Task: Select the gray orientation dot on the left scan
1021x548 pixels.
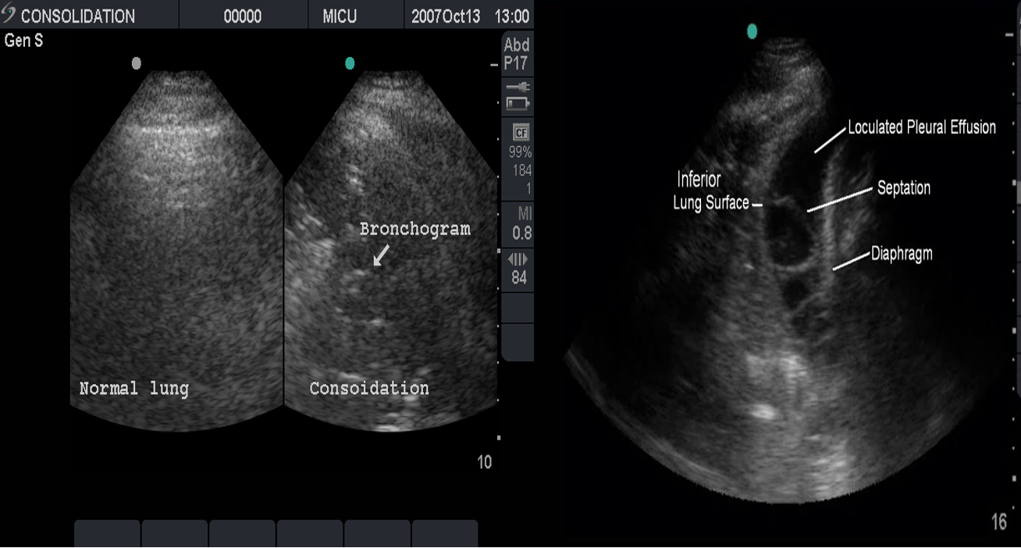Action: (x=137, y=63)
